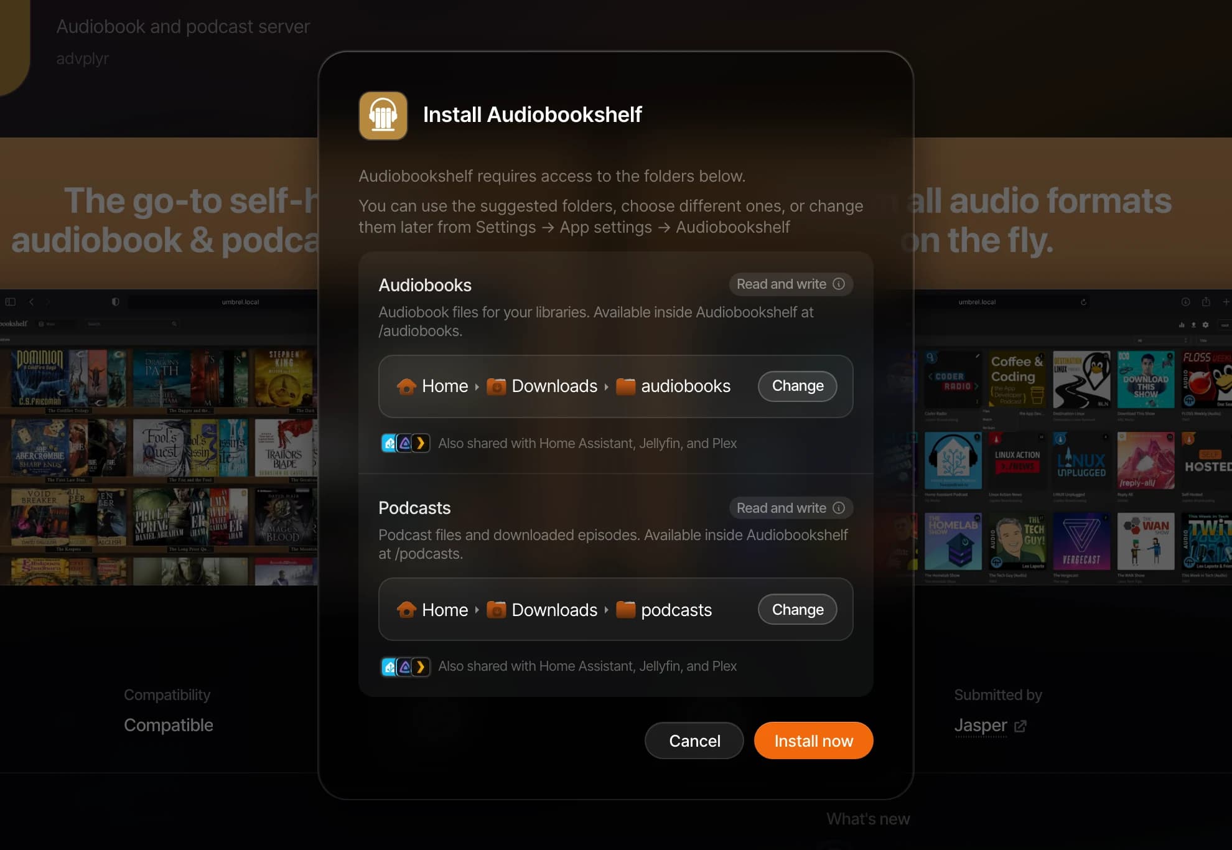Image resolution: width=1232 pixels, height=850 pixels.
Task: Click the Home Assistant icon under Podcasts folder
Action: [x=389, y=666]
